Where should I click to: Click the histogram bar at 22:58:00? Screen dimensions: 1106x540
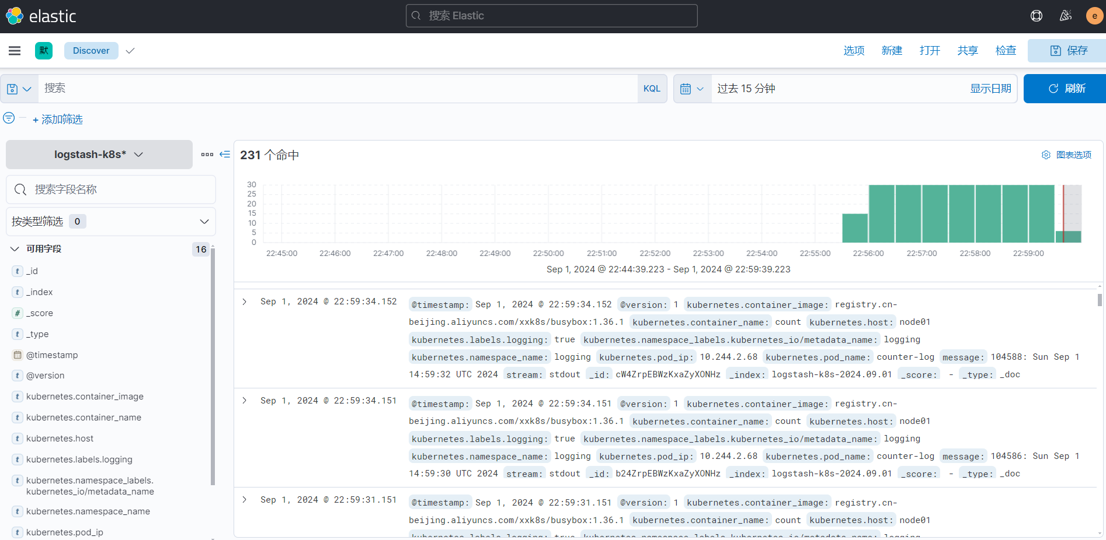[x=989, y=213]
